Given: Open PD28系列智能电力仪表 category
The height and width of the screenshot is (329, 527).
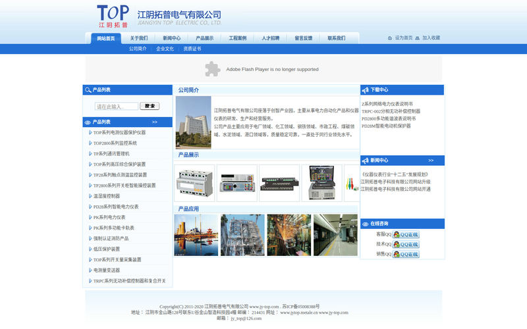Looking at the screenshot, I should click(116, 207).
